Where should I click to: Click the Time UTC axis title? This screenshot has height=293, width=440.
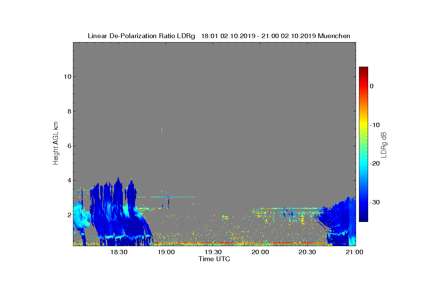[x=214, y=259]
